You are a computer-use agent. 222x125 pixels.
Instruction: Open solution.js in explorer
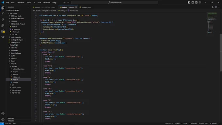coord(18,32)
